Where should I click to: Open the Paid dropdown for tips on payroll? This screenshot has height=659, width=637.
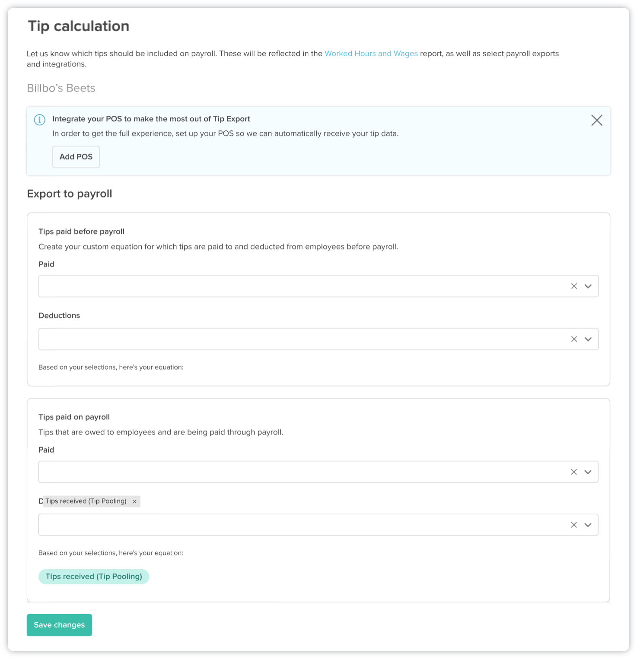[x=588, y=472]
